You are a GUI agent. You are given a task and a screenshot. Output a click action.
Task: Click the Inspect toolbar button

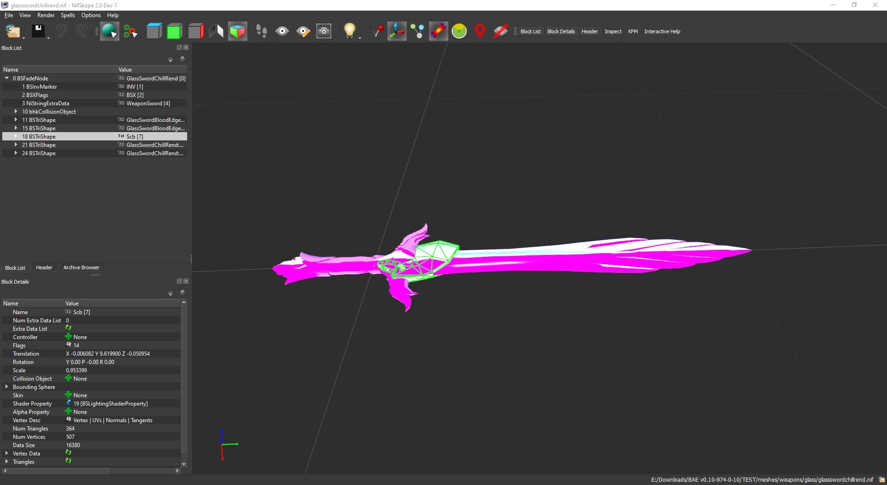pyautogui.click(x=613, y=31)
